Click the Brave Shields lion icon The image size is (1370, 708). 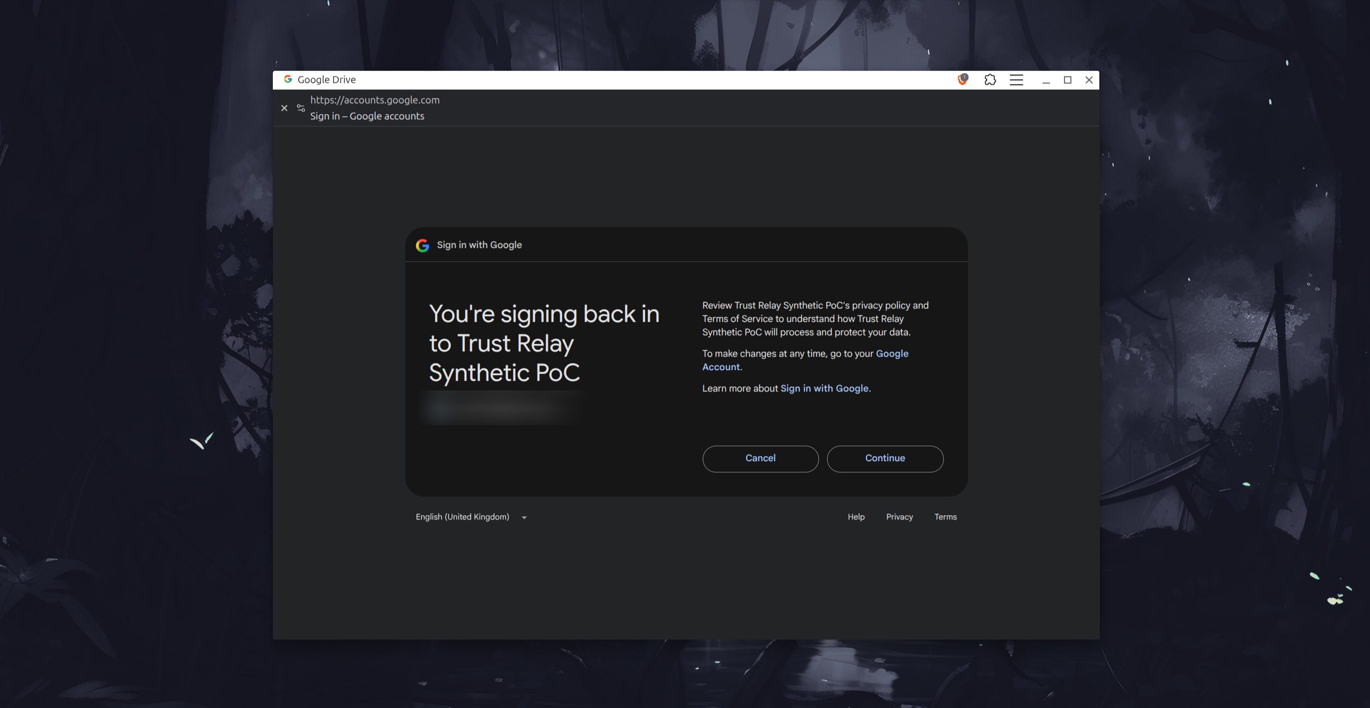pyautogui.click(x=963, y=80)
